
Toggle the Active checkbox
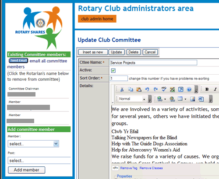(x=113, y=71)
